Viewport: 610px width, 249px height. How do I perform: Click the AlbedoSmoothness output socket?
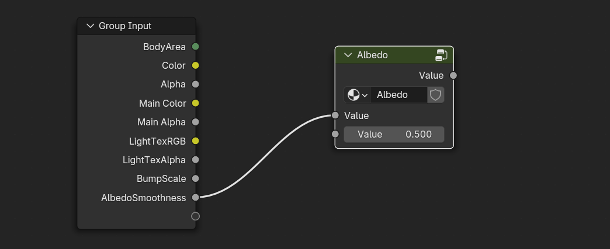point(196,198)
